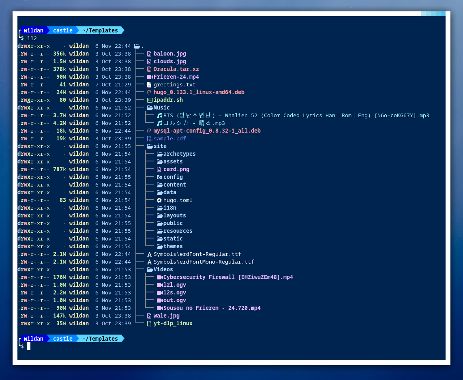The width and height of the screenshot is (463, 380).
Task: Select the shell script icon for ipaddr.sh
Action: click(x=150, y=100)
